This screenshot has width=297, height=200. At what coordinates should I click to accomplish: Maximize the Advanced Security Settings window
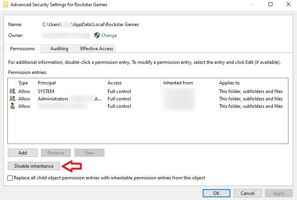point(270,5)
